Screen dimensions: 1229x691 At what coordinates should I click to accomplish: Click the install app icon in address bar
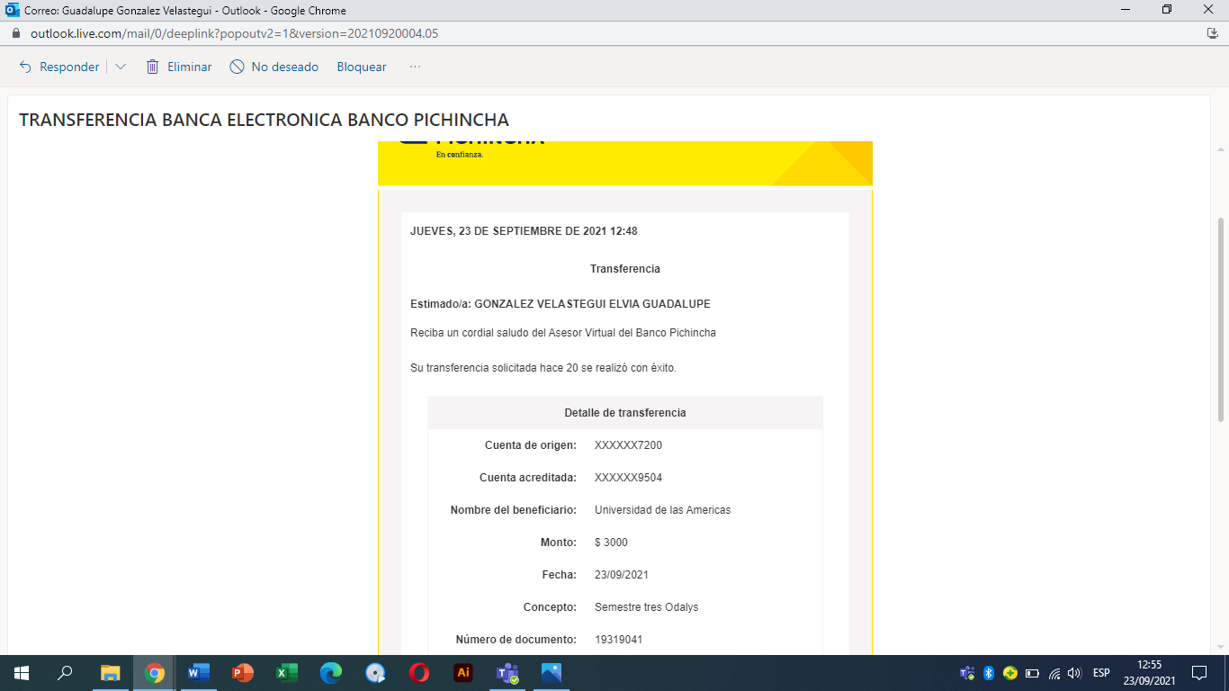[x=1212, y=33]
